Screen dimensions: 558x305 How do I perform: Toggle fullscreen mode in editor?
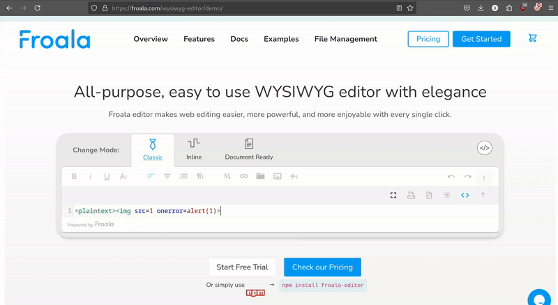click(393, 196)
